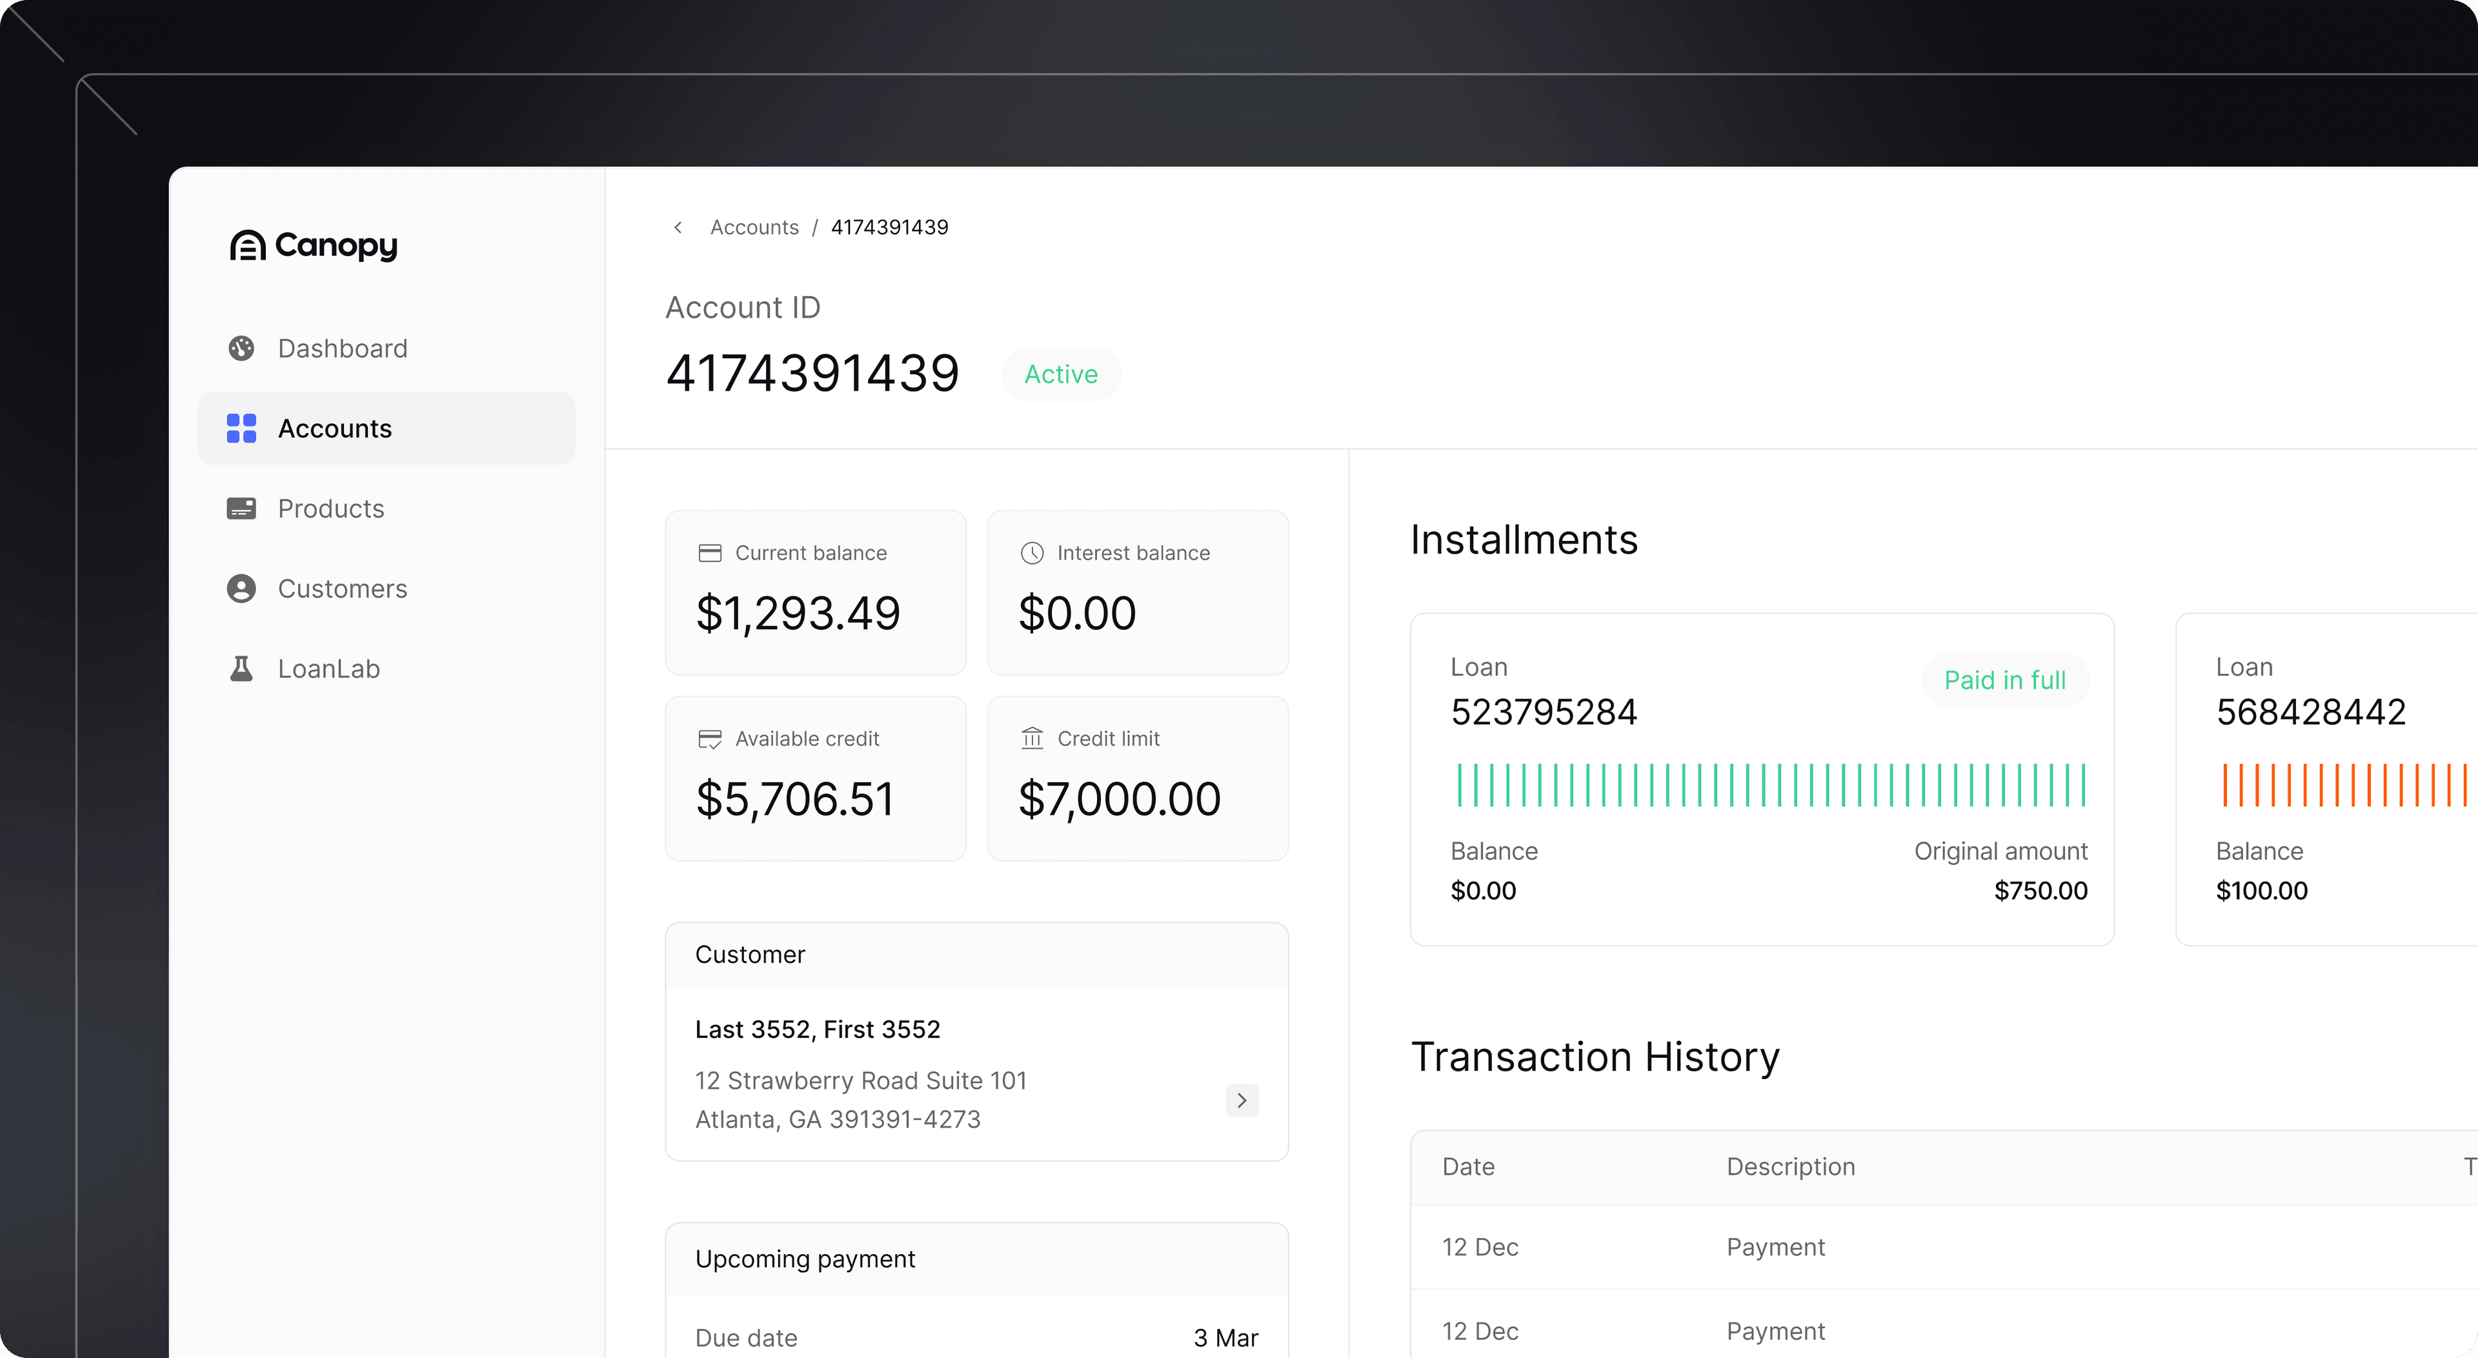Click the Products card icon

(x=241, y=508)
